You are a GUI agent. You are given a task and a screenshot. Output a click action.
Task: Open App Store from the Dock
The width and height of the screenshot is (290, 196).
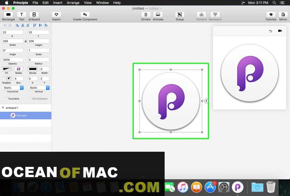(210, 187)
